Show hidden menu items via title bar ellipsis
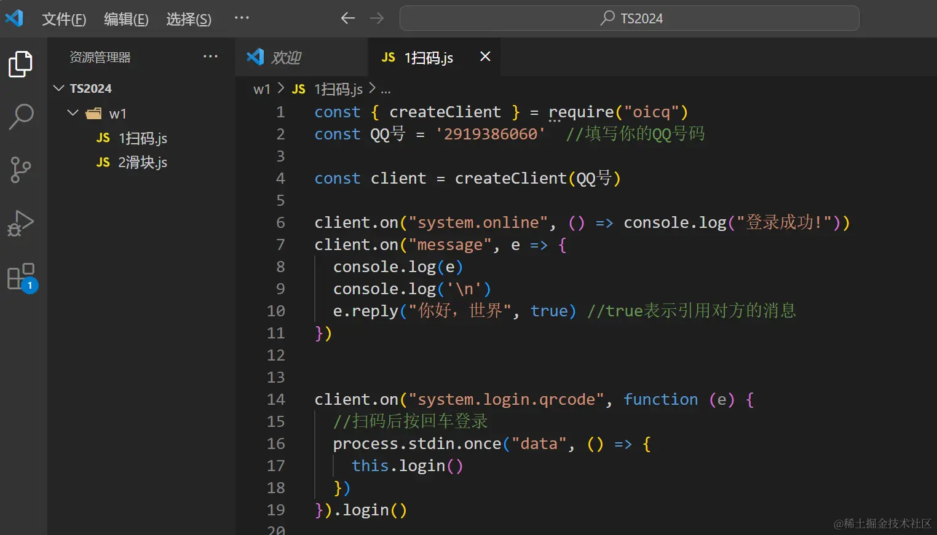The width and height of the screenshot is (937, 535). click(x=242, y=18)
